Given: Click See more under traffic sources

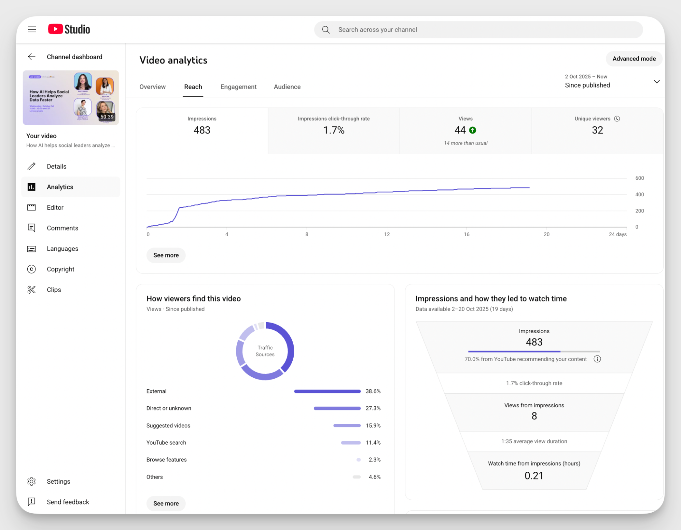Looking at the screenshot, I should [x=166, y=503].
